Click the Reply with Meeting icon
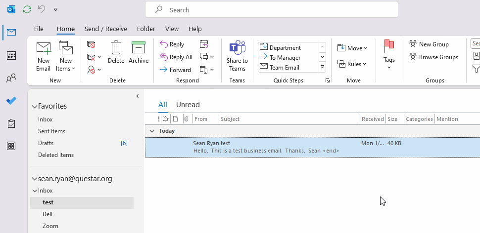This screenshot has height=233, width=480. click(x=204, y=44)
